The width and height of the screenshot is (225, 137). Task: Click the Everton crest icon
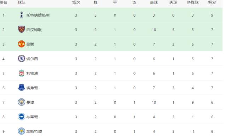click(x=22, y=88)
